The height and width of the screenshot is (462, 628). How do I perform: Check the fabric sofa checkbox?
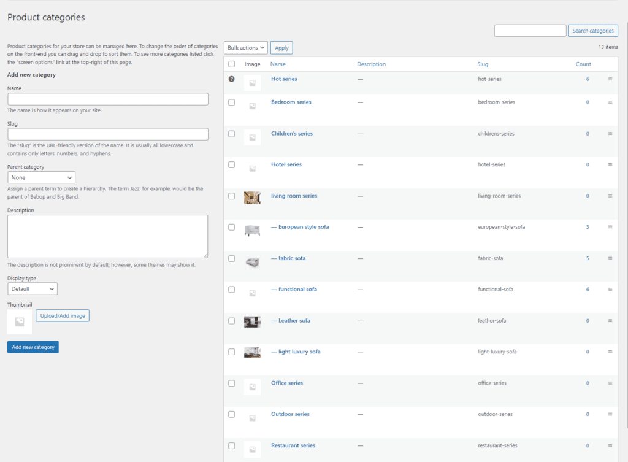tap(231, 258)
